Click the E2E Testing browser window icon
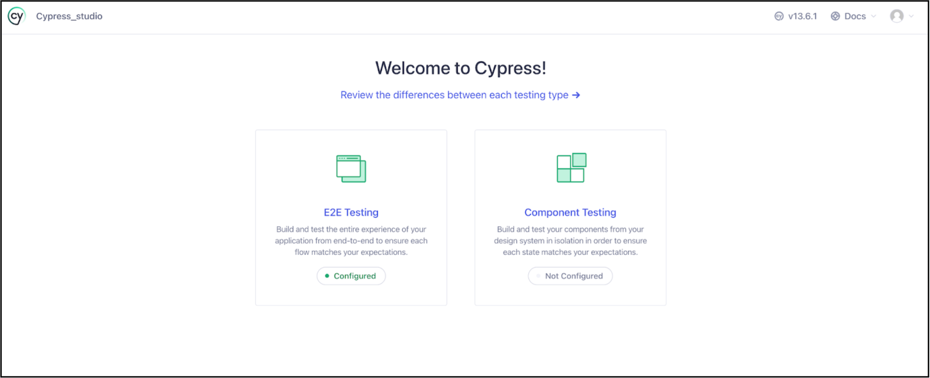Viewport: 930px width, 378px height. (351, 169)
